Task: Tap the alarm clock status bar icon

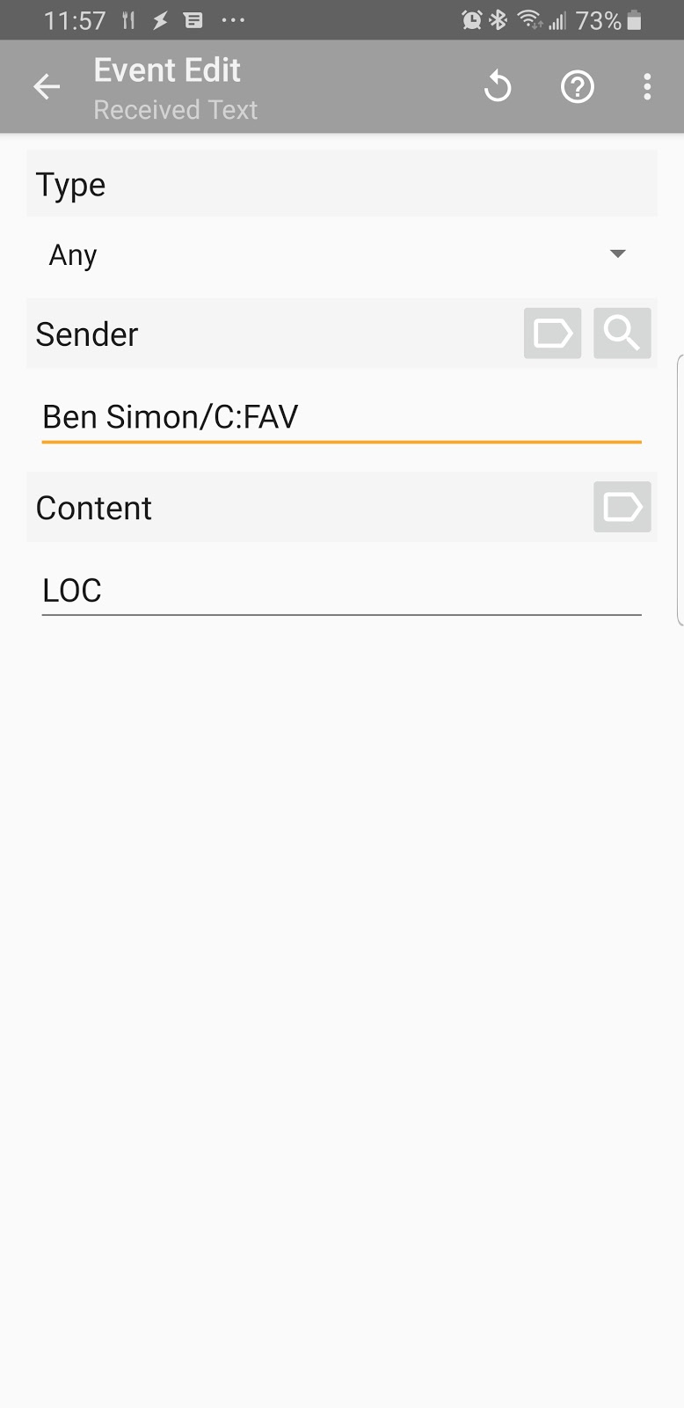Action: click(x=471, y=19)
